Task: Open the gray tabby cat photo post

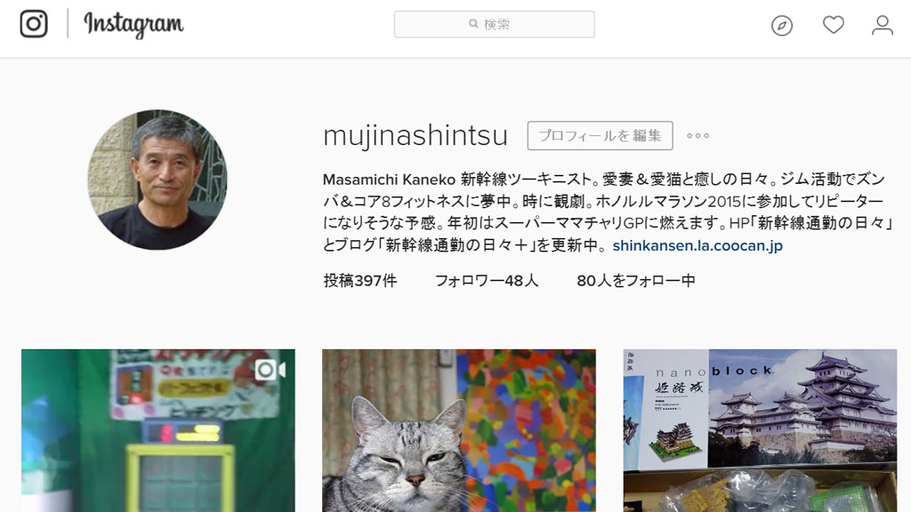Action: coord(459,430)
